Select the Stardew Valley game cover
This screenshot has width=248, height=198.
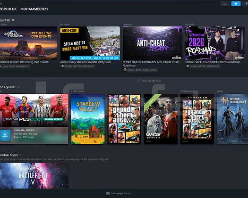click(88, 119)
